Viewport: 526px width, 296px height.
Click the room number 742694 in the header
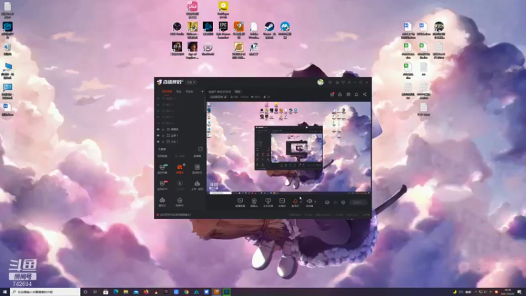[244, 97]
